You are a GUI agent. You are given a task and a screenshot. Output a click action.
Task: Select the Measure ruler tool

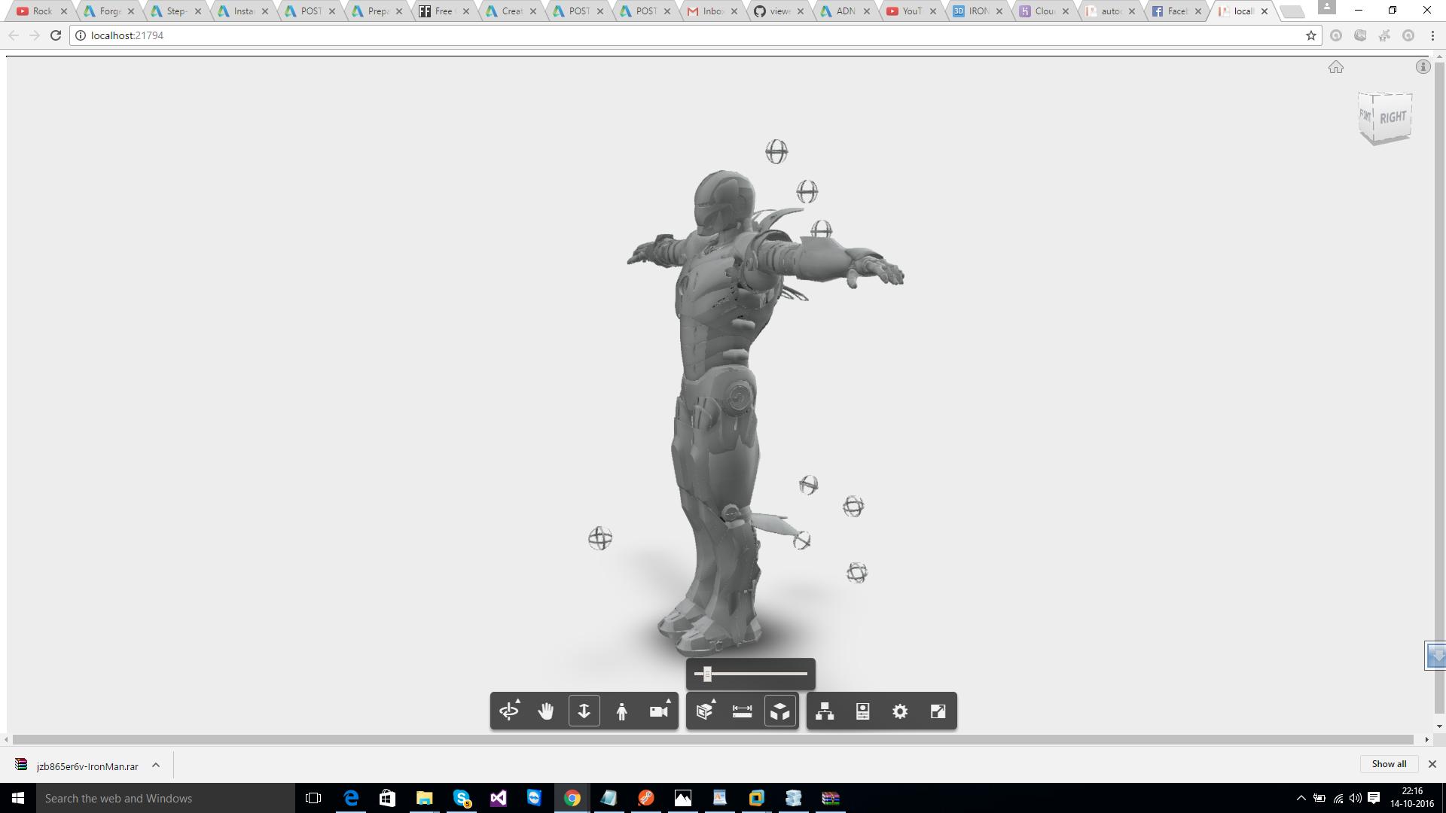coord(742,711)
